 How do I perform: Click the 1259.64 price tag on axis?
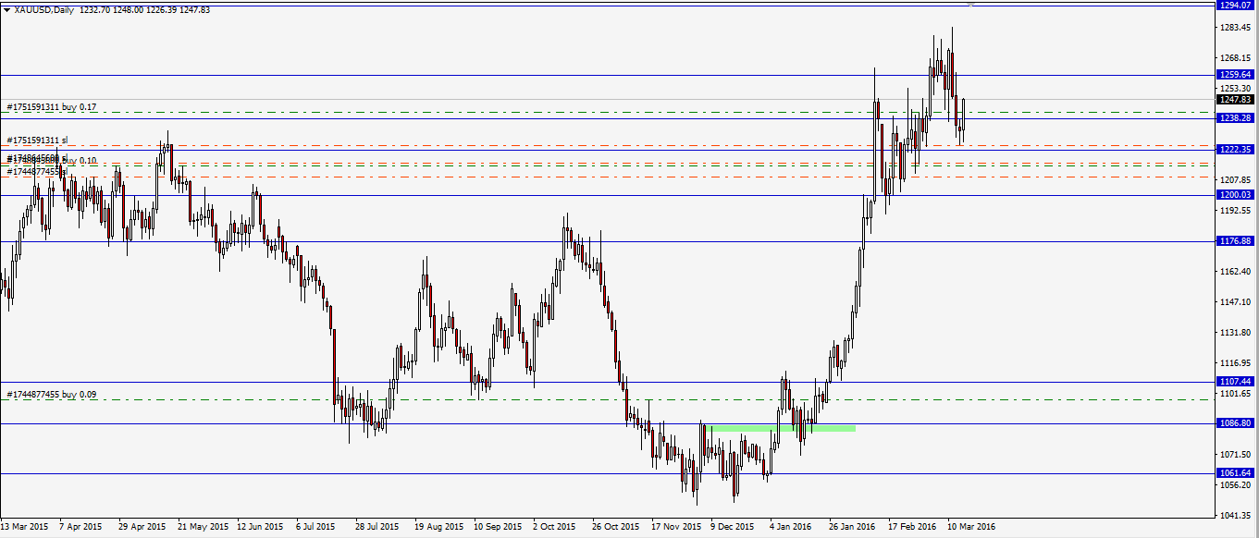[x=1236, y=75]
